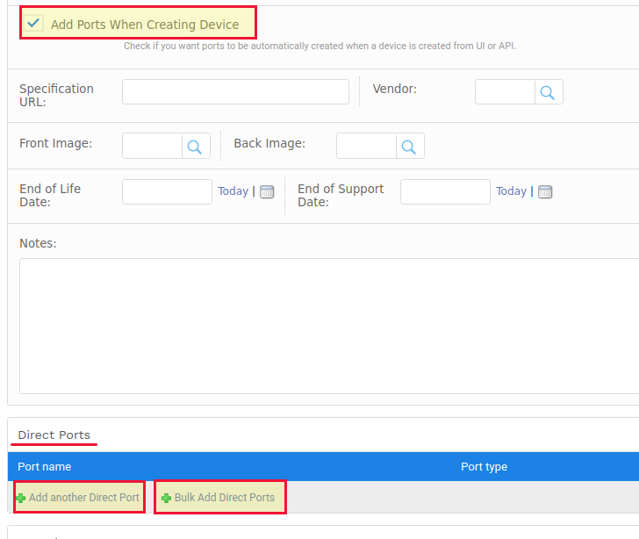Viewport: 639px width, 539px height.
Task: Click the End of Life Date label
Action: click(50, 195)
